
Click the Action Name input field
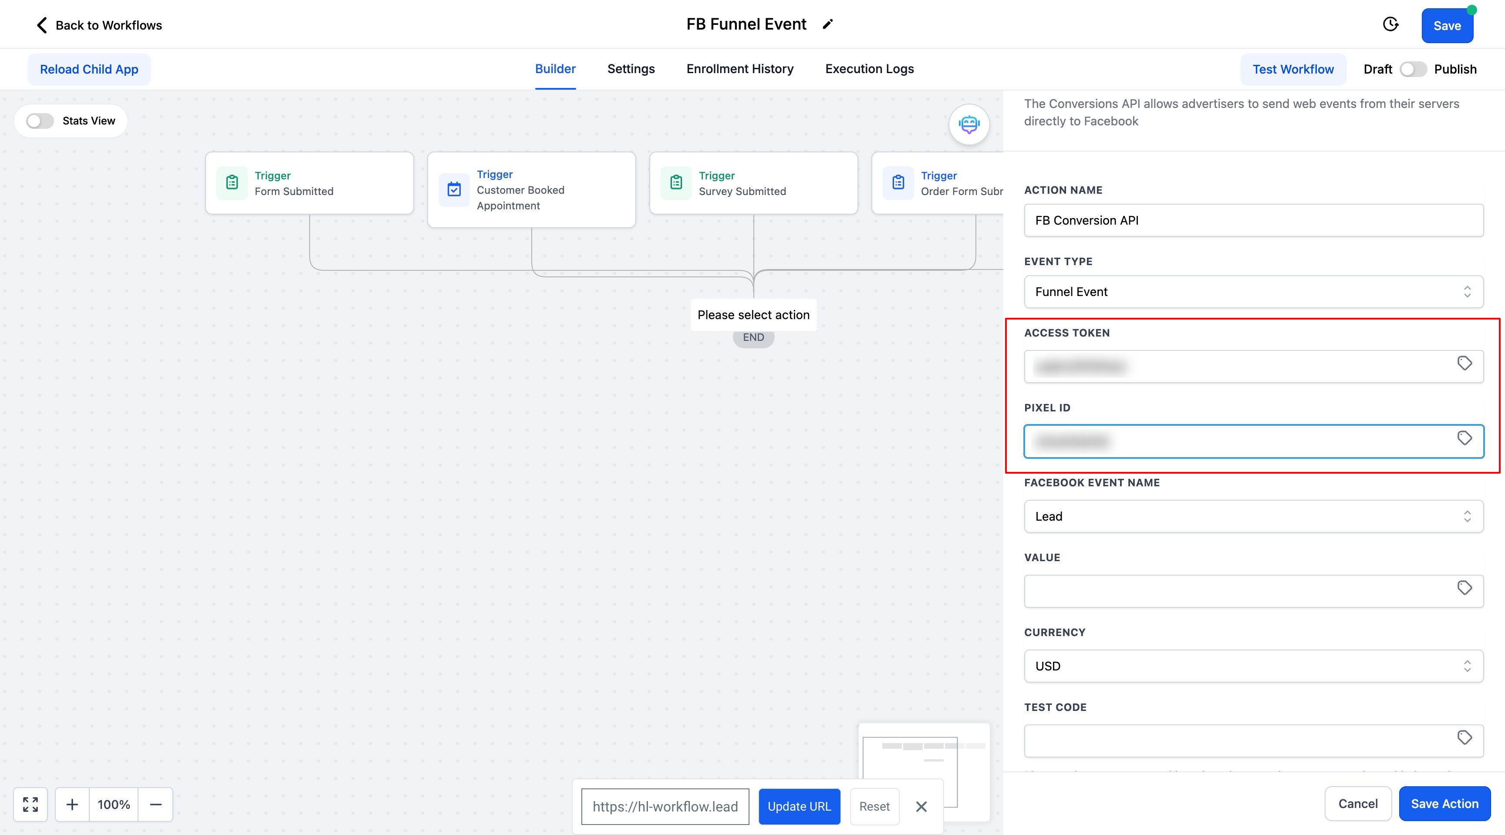pyautogui.click(x=1254, y=220)
